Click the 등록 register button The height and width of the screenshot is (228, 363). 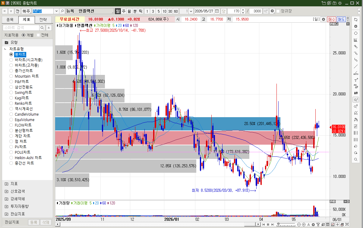point(33,222)
